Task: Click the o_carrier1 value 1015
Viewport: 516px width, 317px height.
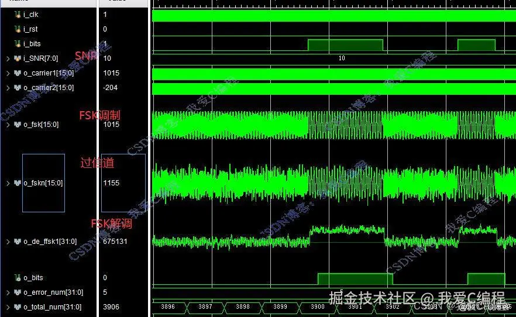Action: [111, 73]
